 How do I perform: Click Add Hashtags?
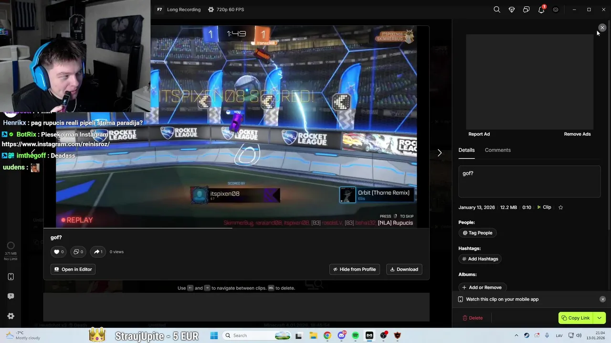tap(480, 259)
